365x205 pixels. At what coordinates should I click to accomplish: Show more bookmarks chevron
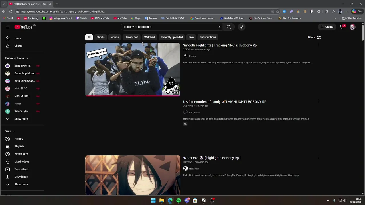(335, 18)
